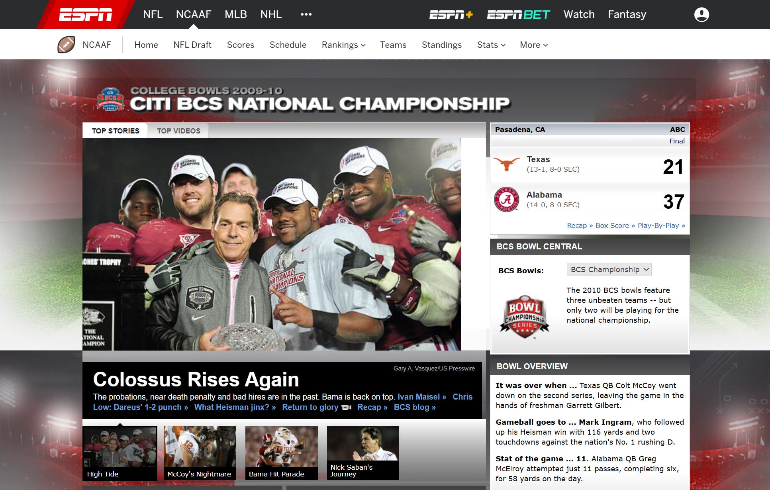Expand the Rankings dropdown
Screen dimensions: 770x490
tap(343, 45)
